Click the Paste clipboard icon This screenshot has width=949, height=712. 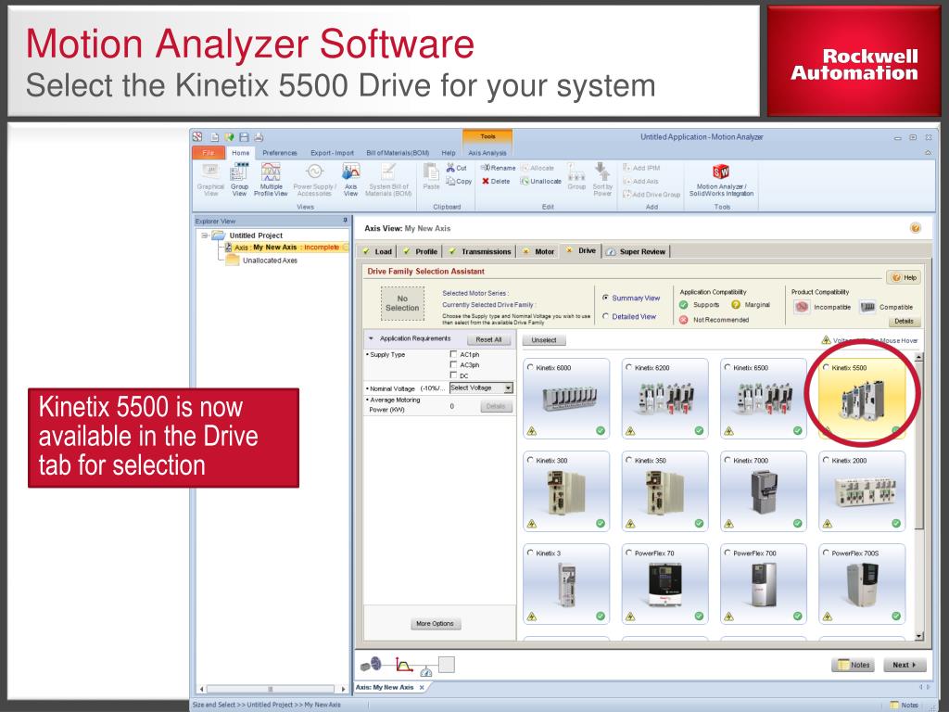(x=431, y=177)
